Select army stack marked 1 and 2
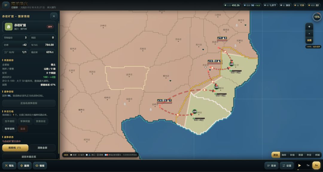 (222, 39)
